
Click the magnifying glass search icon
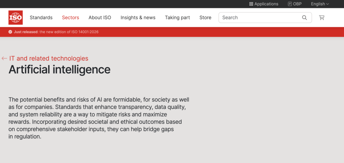click(x=304, y=18)
